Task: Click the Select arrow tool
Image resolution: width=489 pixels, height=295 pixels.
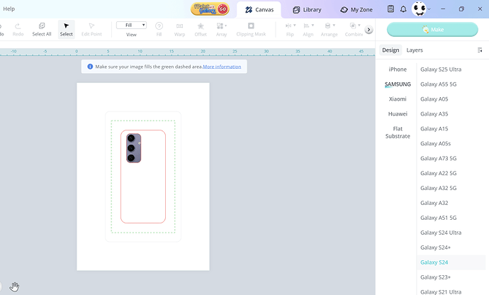Action: click(66, 28)
